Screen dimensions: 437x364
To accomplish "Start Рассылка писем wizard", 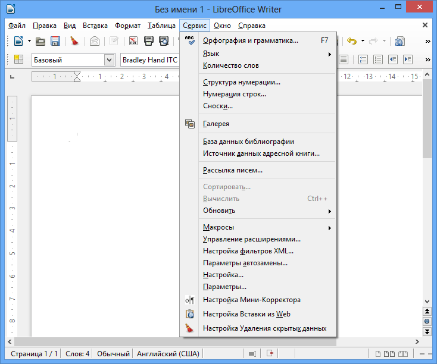I will (x=258, y=170).
